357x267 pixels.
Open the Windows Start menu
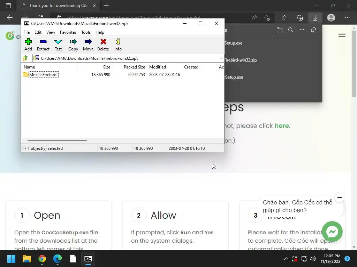pos(11,259)
